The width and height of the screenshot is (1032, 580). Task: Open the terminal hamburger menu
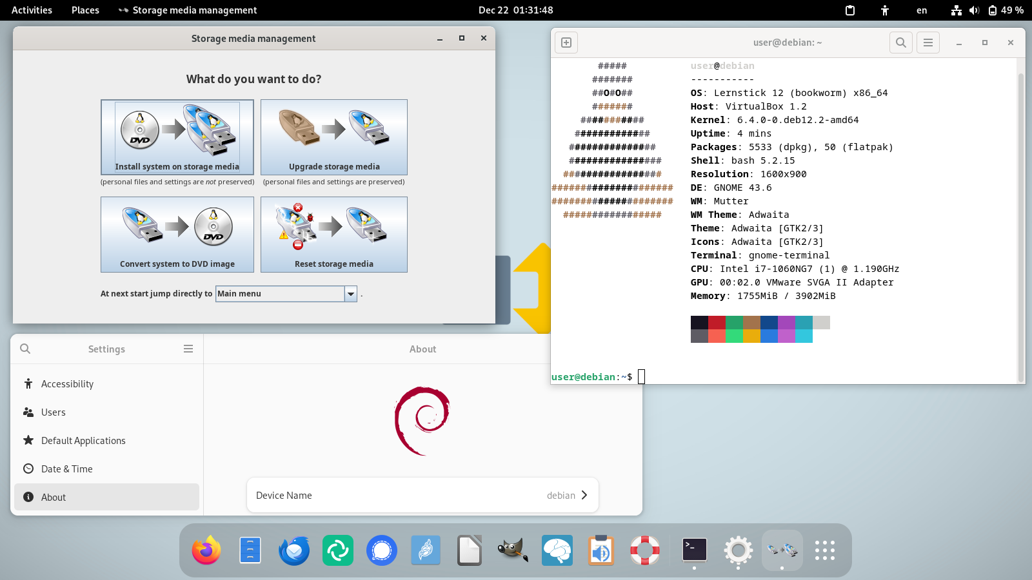coord(928,43)
